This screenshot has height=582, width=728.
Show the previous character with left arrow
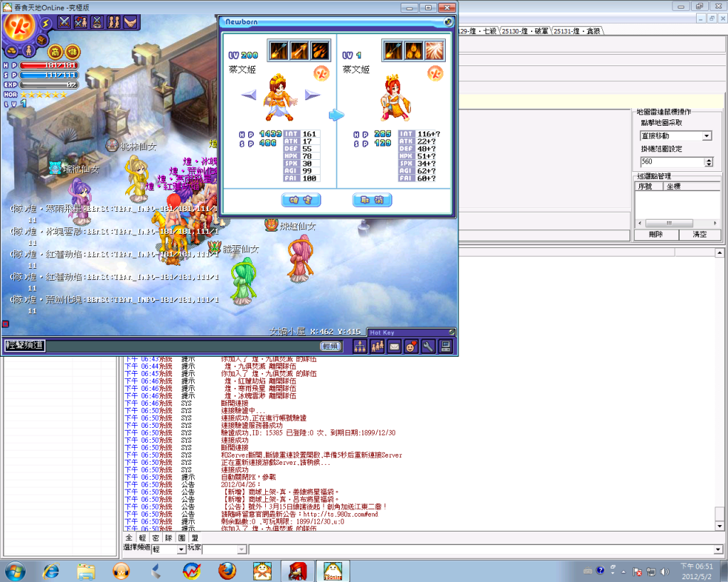pos(248,95)
